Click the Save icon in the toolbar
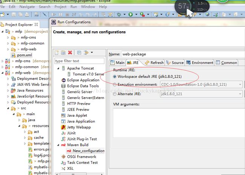The height and width of the screenshot is (175, 245). (14, 15)
